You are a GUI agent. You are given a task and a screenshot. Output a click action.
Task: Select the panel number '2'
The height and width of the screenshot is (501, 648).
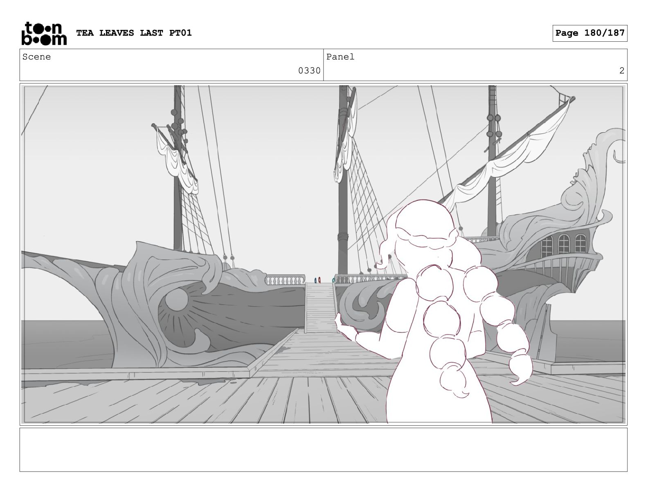coord(622,71)
